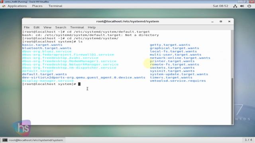This screenshot has width=255, height=143.
Task: Click printer.target.wants entry
Action: click(172, 61)
